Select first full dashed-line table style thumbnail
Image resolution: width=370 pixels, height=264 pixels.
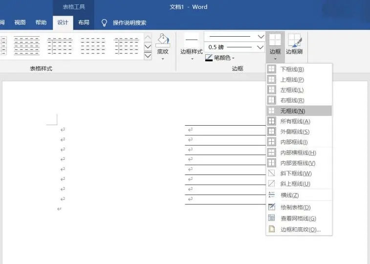pos(27,45)
